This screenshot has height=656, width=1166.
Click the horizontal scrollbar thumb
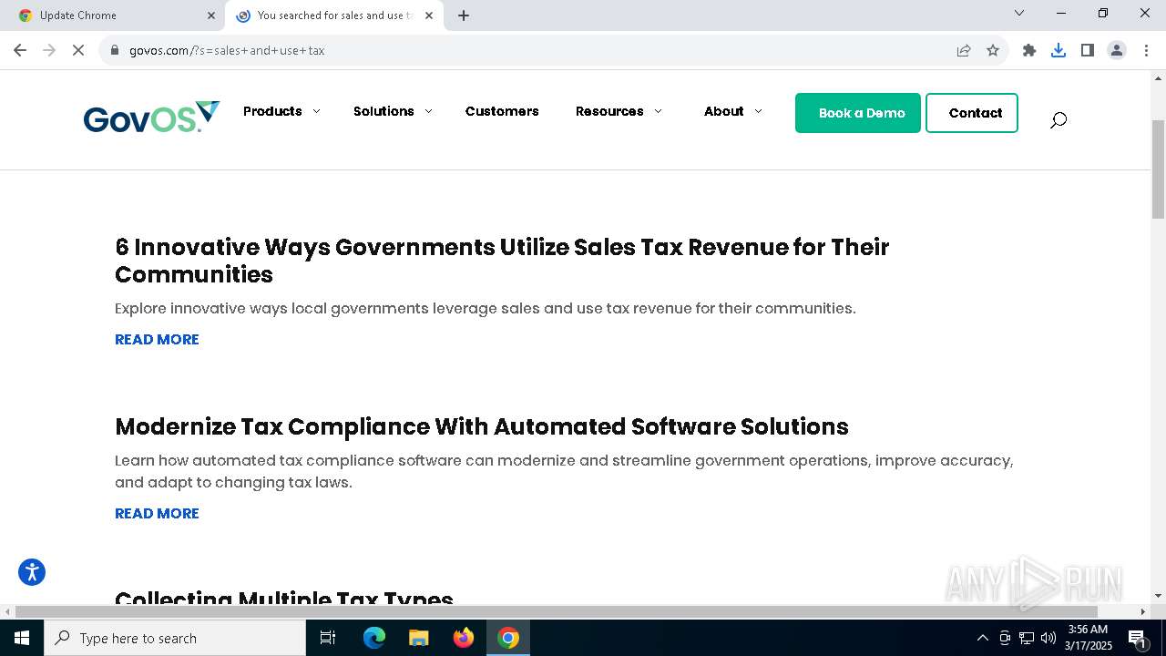pos(557,611)
